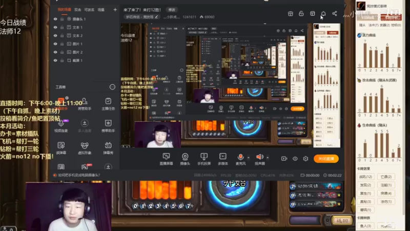Toggle eye icon for 文本 2

55,35
